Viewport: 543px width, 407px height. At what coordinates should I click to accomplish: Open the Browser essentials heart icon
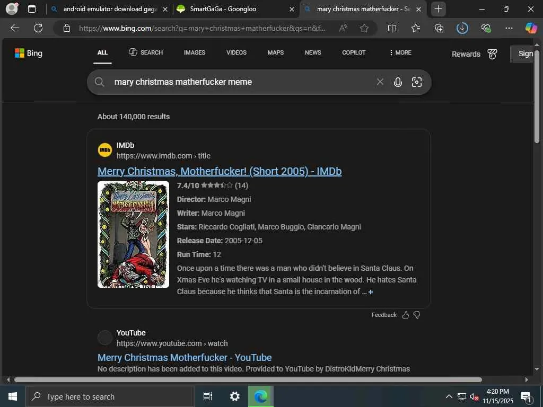click(486, 28)
